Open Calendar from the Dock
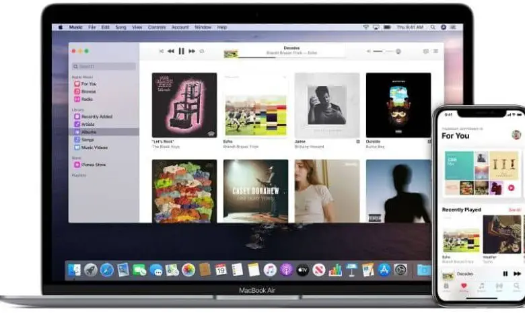This screenshot has width=525, height=313. click(x=221, y=270)
